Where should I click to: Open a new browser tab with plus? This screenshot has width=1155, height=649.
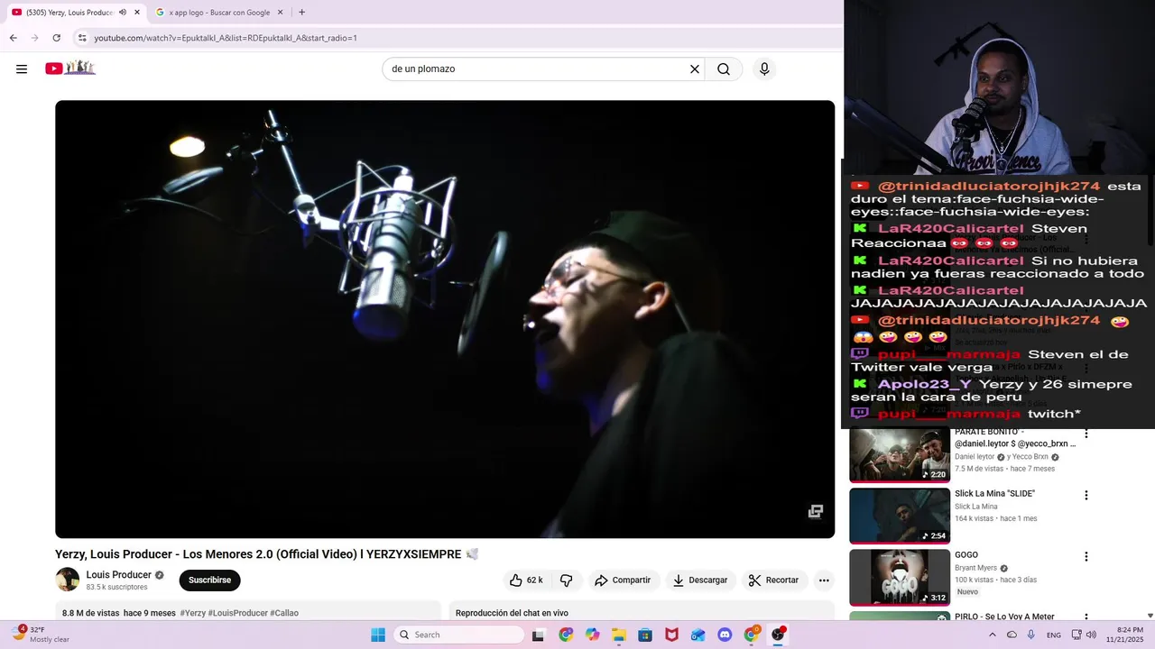(301, 13)
